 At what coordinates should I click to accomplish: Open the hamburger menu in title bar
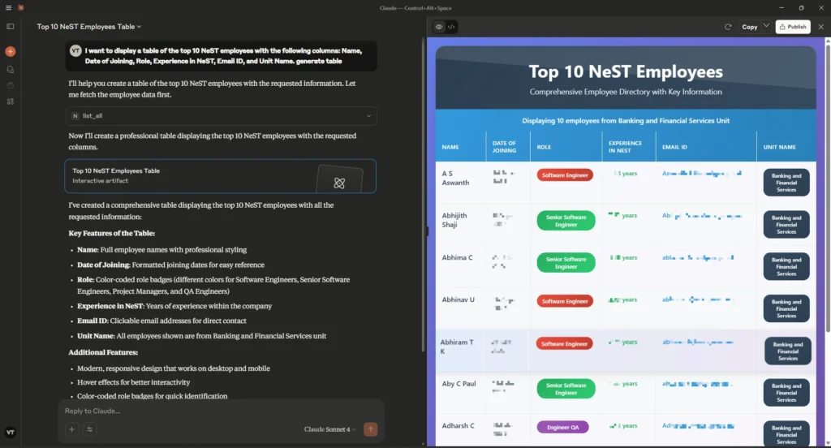point(8,7)
